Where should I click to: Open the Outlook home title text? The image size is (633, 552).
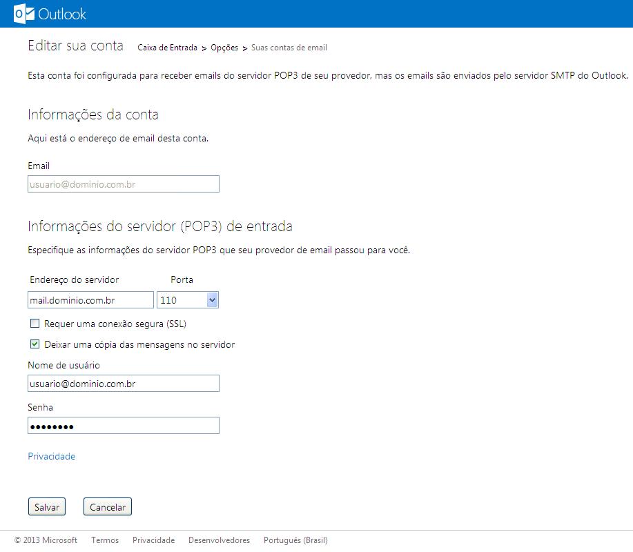61,14
